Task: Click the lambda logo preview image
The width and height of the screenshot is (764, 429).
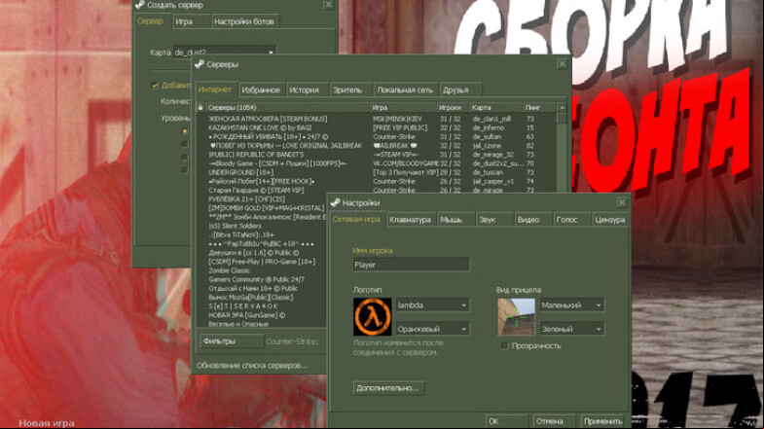Action: click(372, 316)
